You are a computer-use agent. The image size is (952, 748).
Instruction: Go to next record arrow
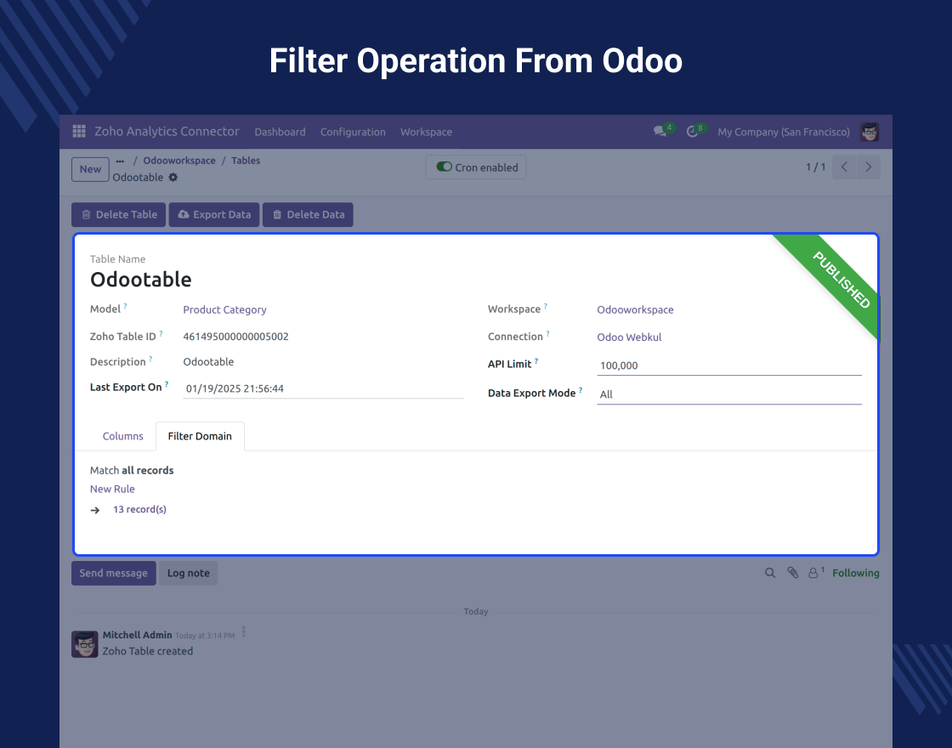(x=868, y=167)
